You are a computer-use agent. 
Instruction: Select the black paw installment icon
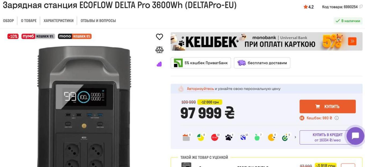[x=229, y=137]
